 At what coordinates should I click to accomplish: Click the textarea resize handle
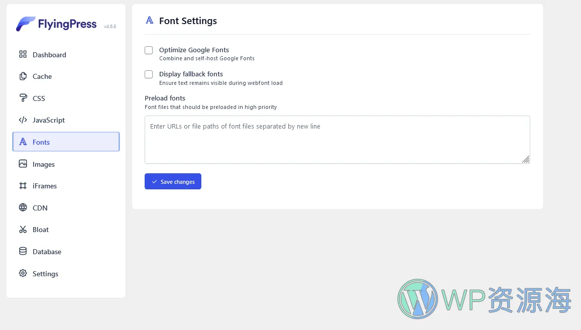526,159
